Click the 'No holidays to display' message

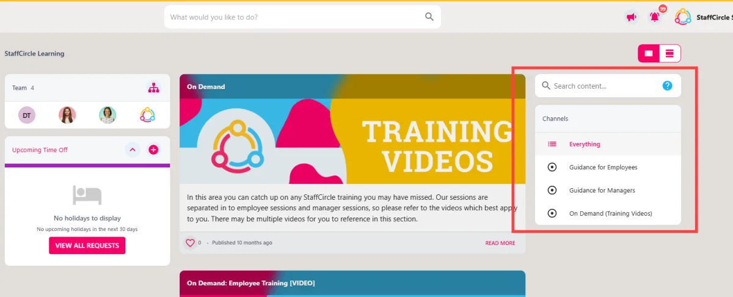[x=87, y=218]
